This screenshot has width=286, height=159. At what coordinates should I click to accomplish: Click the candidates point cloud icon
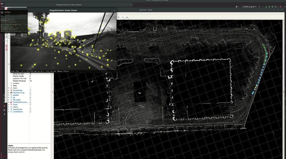(11, 112)
